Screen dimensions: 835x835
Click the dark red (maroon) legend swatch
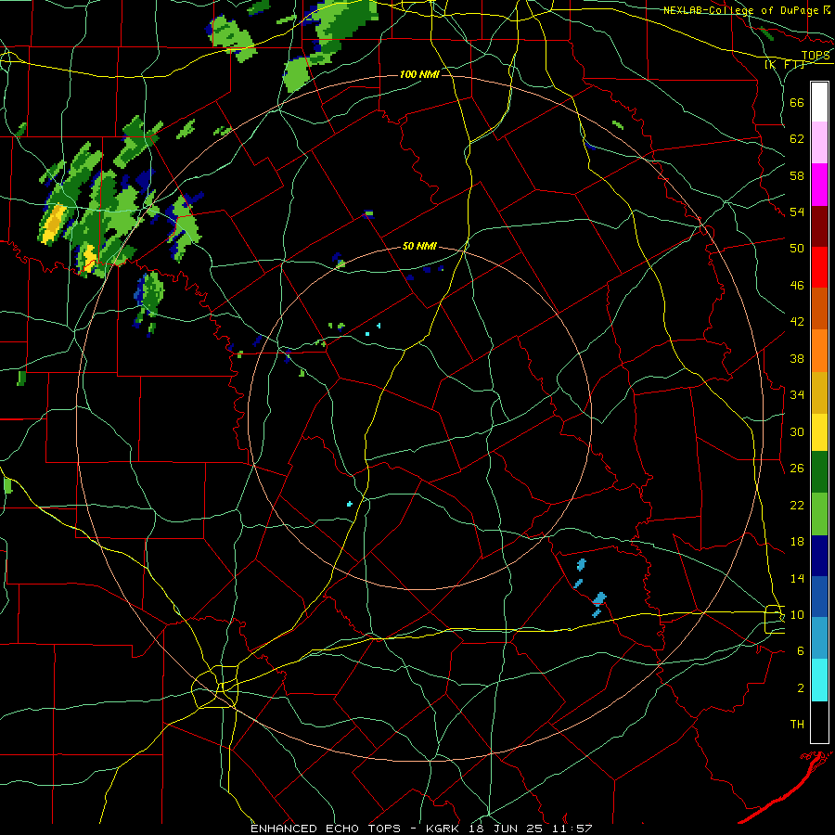pyautogui.click(x=819, y=225)
